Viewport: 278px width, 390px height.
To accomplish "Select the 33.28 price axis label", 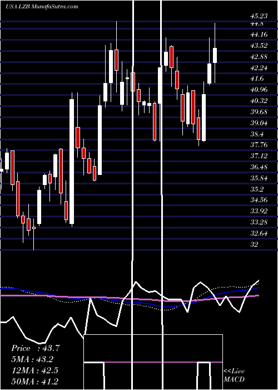I will 259,222.
